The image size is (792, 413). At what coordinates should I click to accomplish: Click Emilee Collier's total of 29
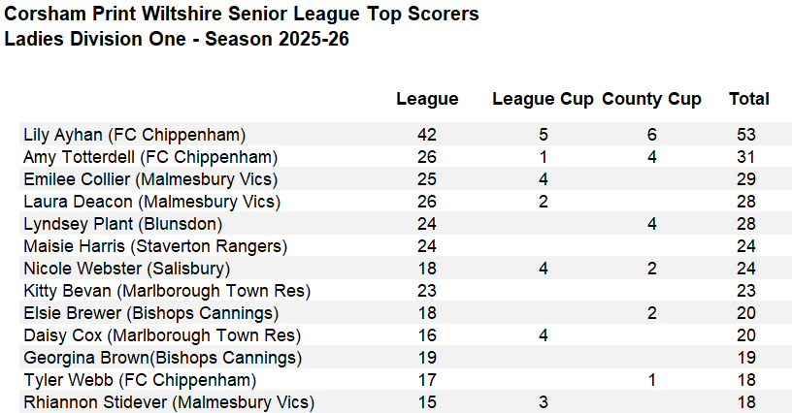(746, 179)
